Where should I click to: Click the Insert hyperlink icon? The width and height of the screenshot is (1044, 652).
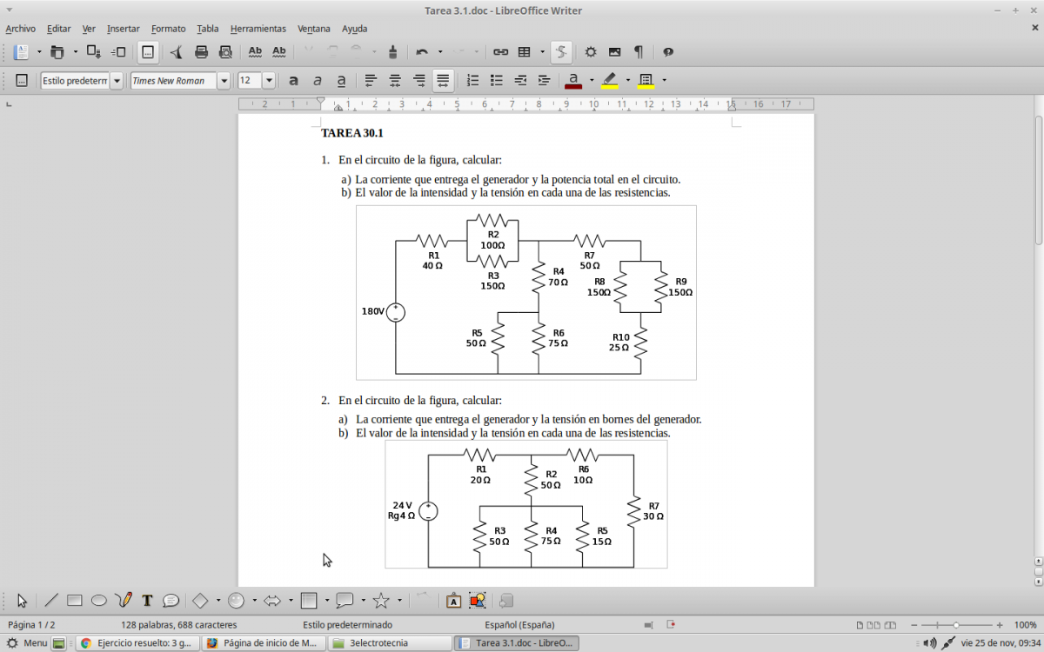point(500,52)
